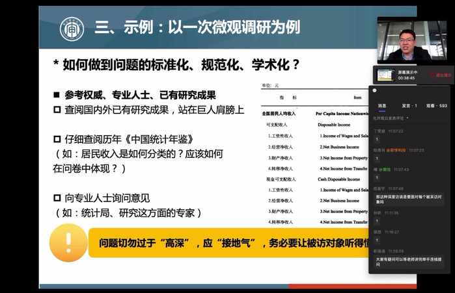Image resolution: width=455 pixels, height=293 pixels.
Task: Click the round dot at chat panel top-left
Action: point(373,90)
